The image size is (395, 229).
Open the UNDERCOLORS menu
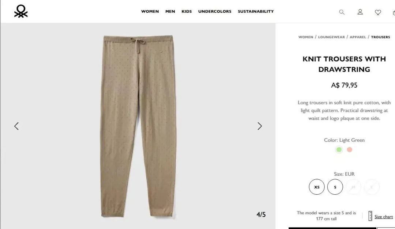pos(215,11)
